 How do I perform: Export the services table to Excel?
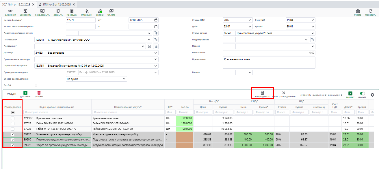[350, 93]
